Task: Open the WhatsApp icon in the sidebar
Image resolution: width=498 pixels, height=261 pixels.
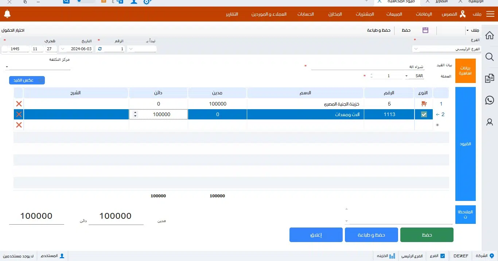Action: [490, 100]
